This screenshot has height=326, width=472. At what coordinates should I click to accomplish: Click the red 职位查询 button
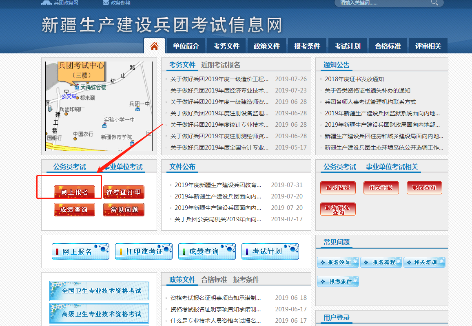point(424,188)
